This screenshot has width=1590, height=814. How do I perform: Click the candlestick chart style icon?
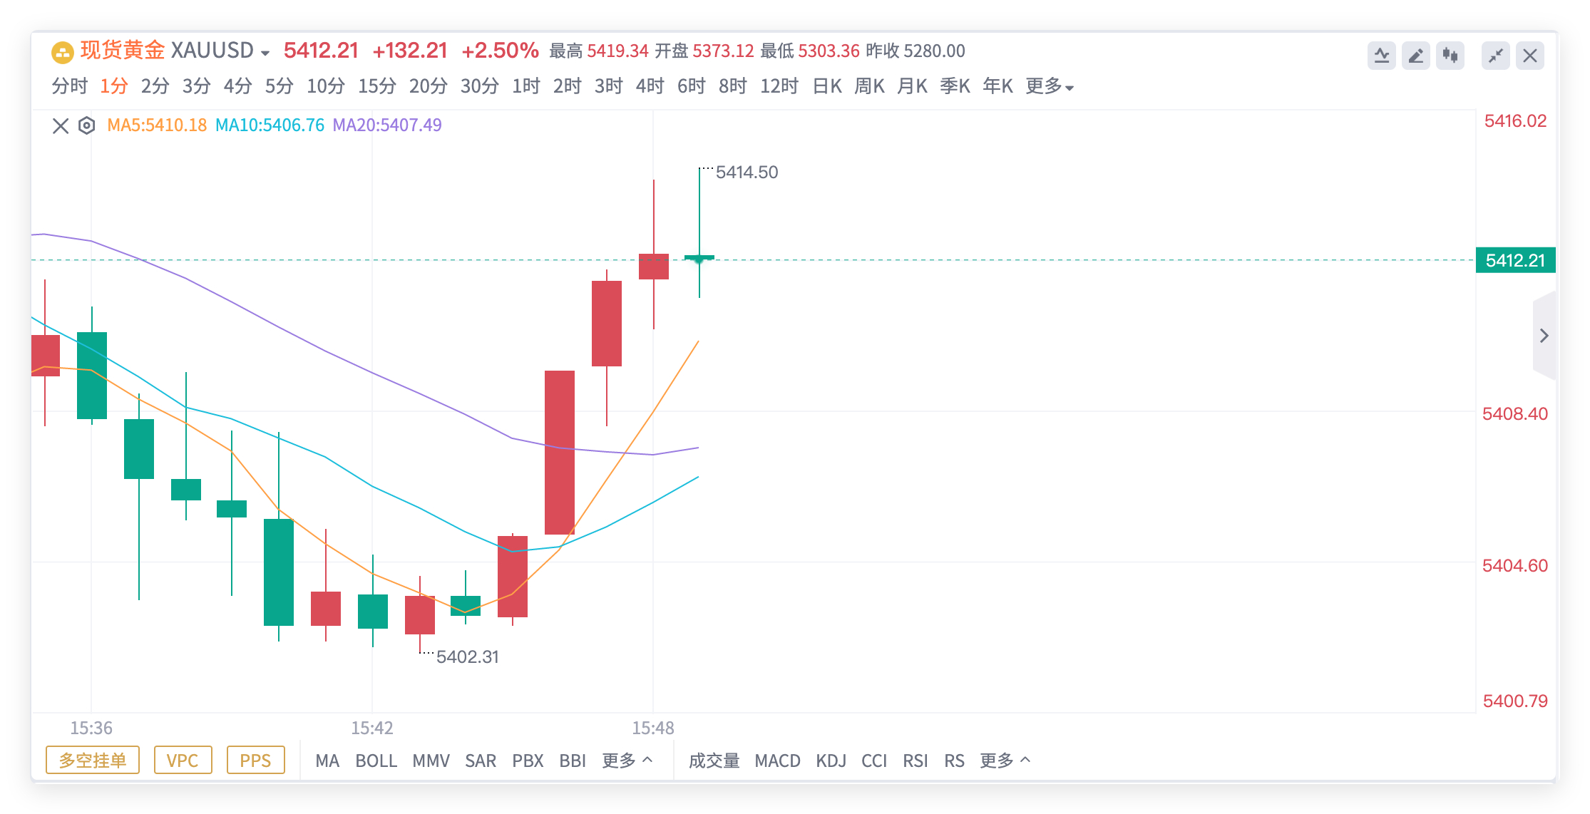click(1450, 56)
